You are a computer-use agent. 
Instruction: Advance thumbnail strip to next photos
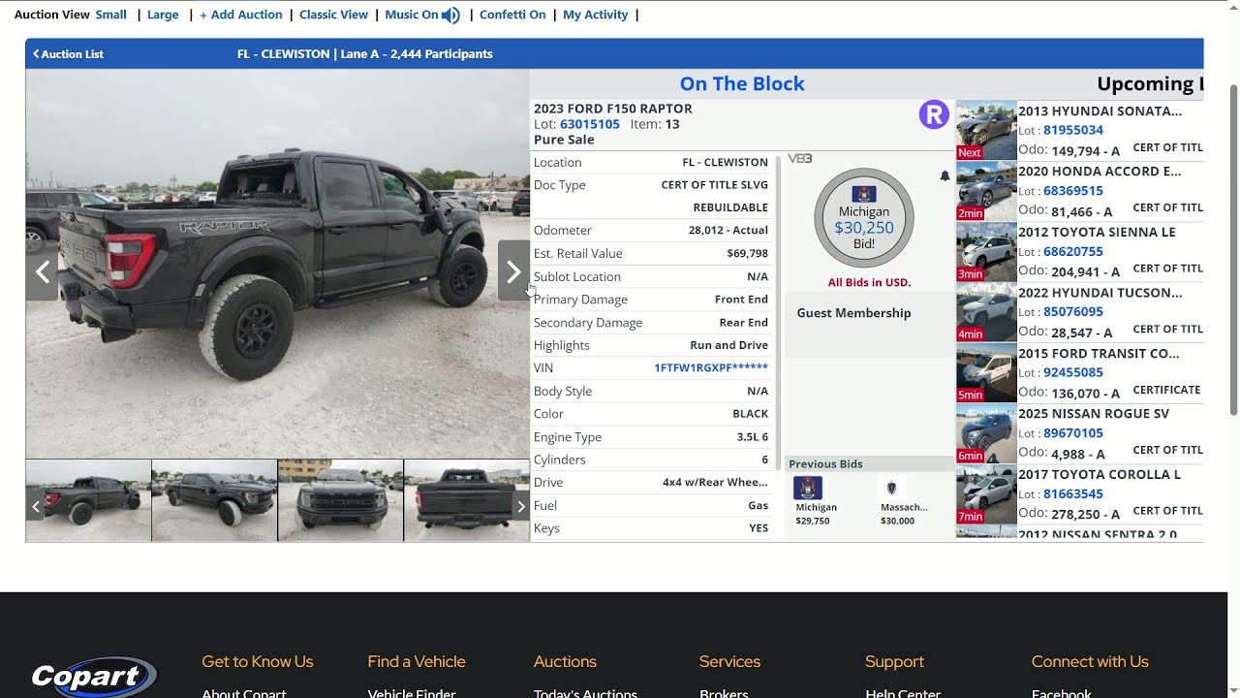pyautogui.click(x=520, y=505)
